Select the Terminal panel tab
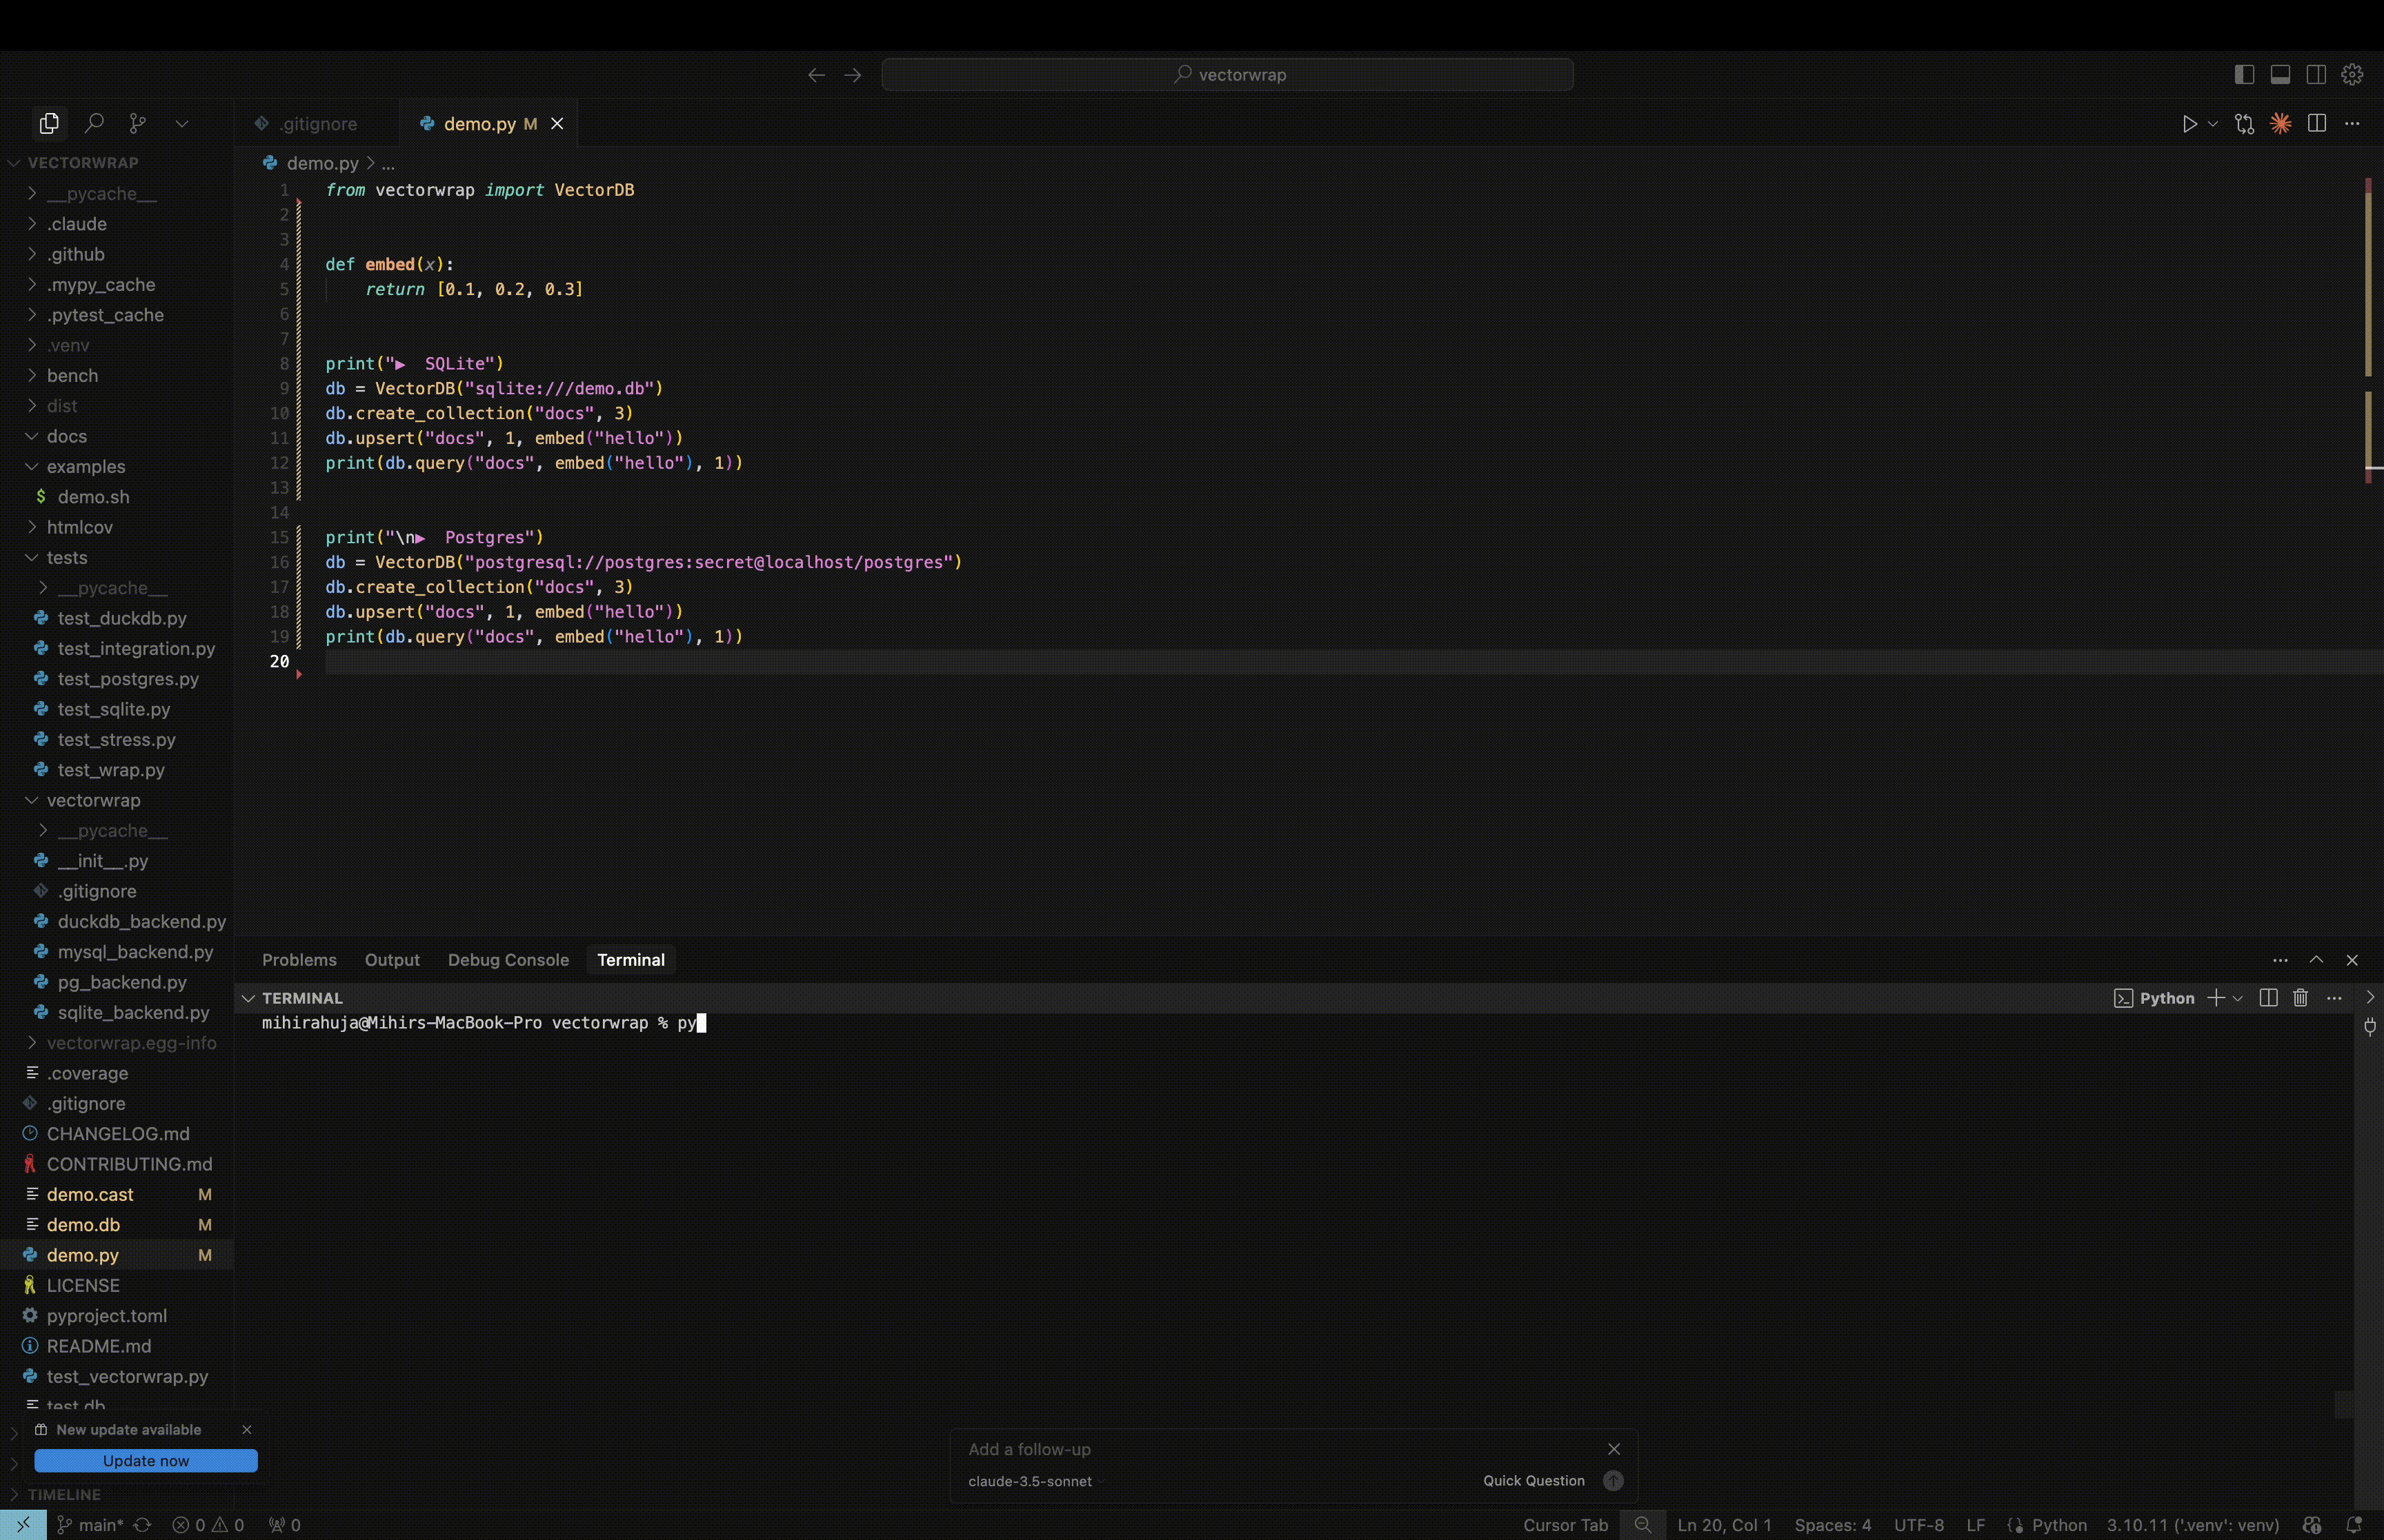This screenshot has height=1540, width=2384. click(x=630, y=960)
